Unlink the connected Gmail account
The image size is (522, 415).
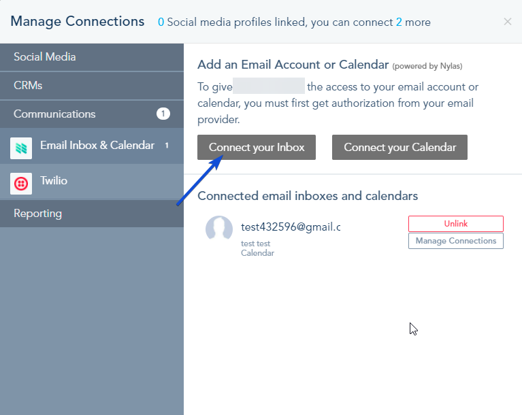point(456,224)
